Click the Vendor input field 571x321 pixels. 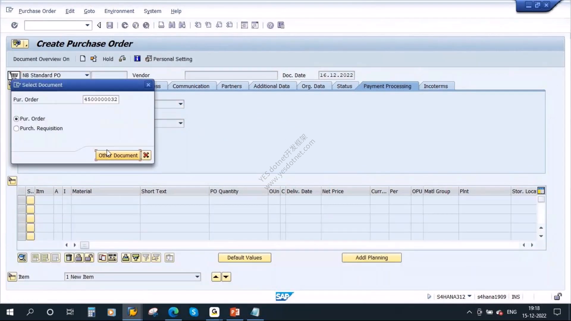231,75
